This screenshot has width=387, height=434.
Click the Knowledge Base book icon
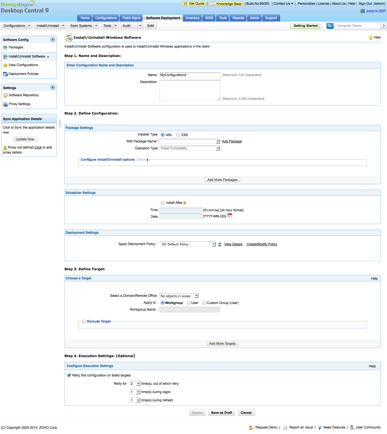tap(212, 4)
